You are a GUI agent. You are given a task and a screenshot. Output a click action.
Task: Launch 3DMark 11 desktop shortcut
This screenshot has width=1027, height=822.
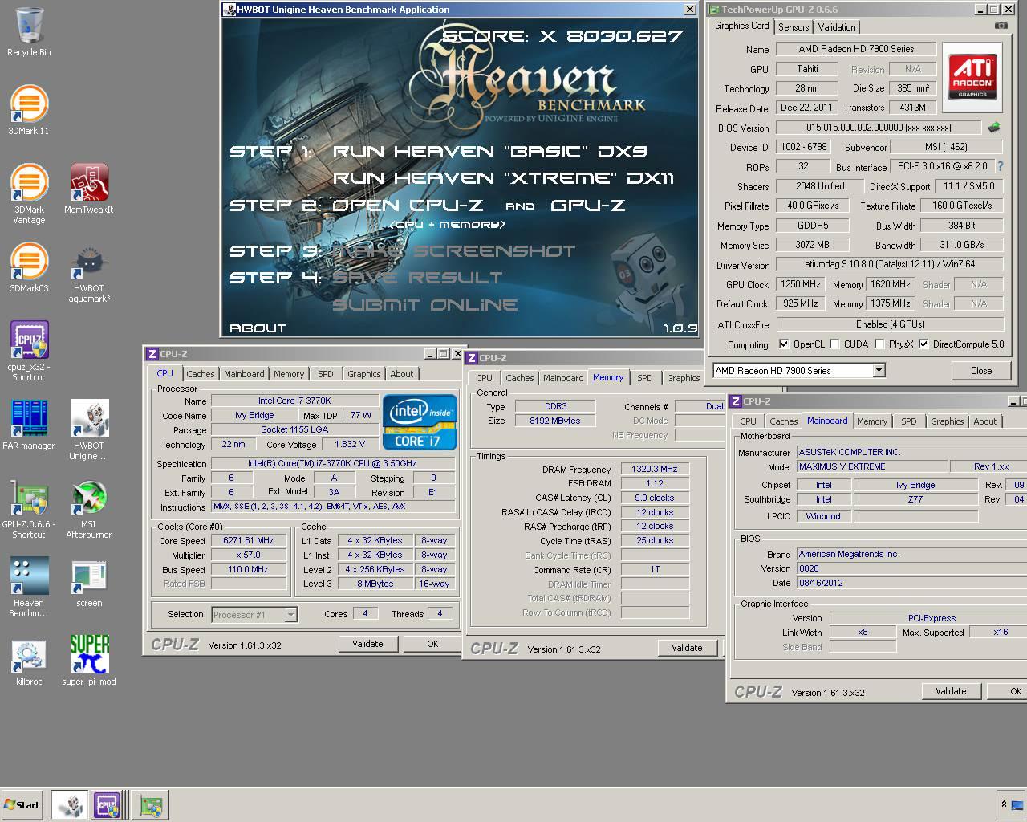point(29,110)
